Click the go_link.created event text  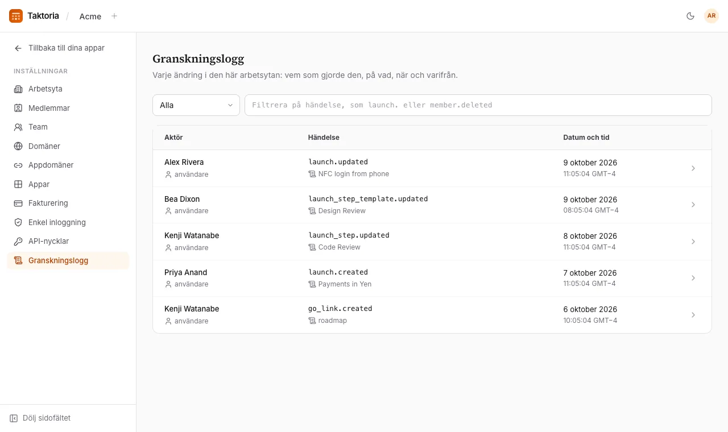[x=340, y=309]
